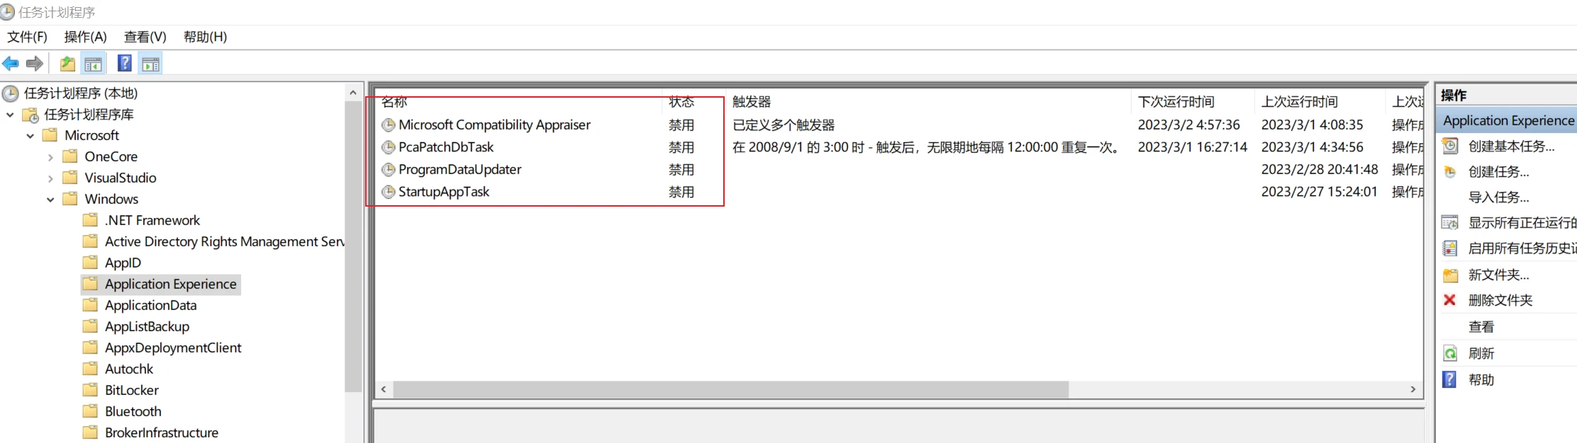The height and width of the screenshot is (443, 1577).
Task: Select the AppxDeploymentClient folder
Action: (x=173, y=348)
